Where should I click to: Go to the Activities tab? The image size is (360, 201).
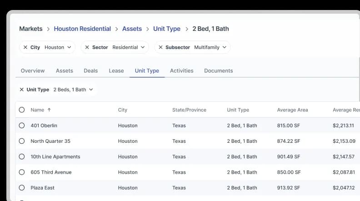tap(182, 71)
